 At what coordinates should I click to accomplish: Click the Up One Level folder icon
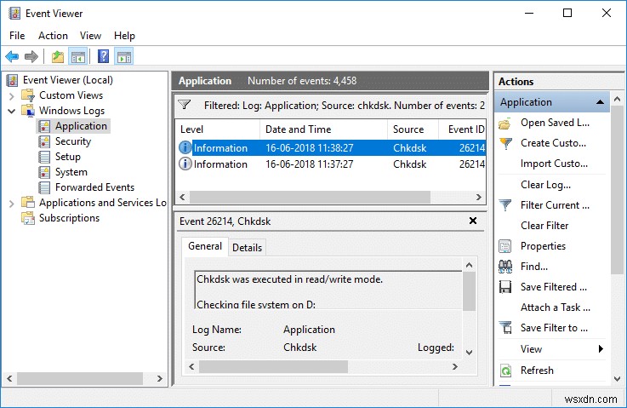click(57, 57)
